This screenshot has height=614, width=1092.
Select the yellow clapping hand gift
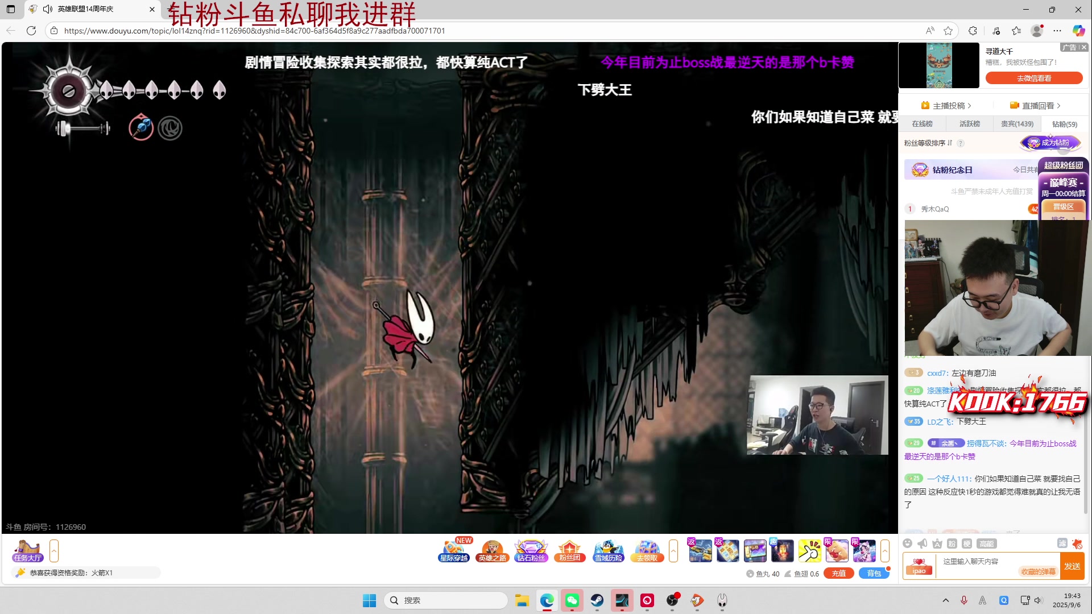(x=809, y=550)
